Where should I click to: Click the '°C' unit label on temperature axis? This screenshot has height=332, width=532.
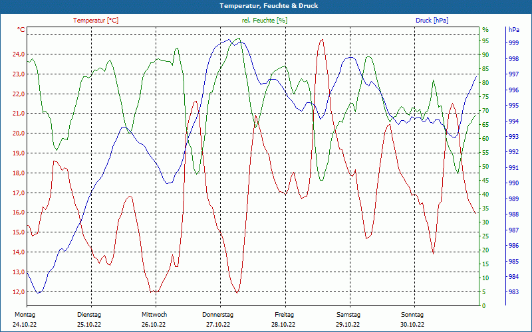(x=21, y=30)
